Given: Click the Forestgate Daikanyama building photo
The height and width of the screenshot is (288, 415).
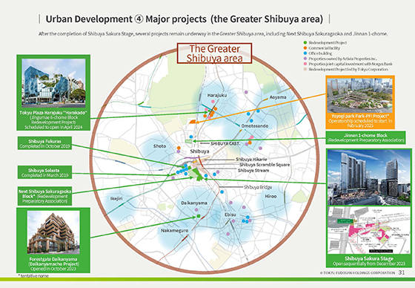Looking at the screenshot, I should tap(53, 232).
